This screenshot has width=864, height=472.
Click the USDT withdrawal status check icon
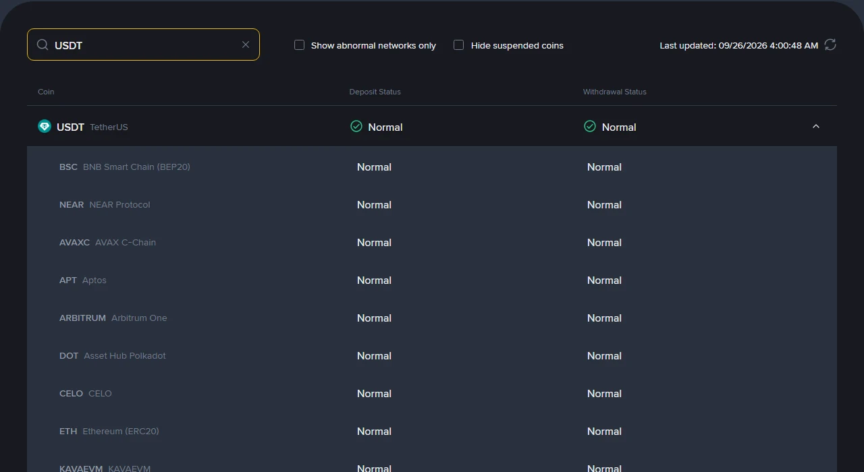pyautogui.click(x=590, y=126)
